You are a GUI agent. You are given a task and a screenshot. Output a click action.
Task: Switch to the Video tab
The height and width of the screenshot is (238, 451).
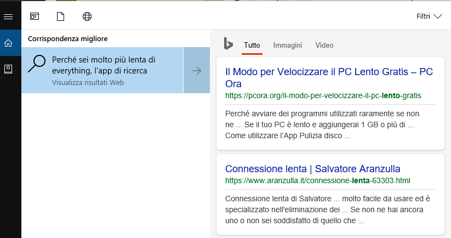coord(324,46)
